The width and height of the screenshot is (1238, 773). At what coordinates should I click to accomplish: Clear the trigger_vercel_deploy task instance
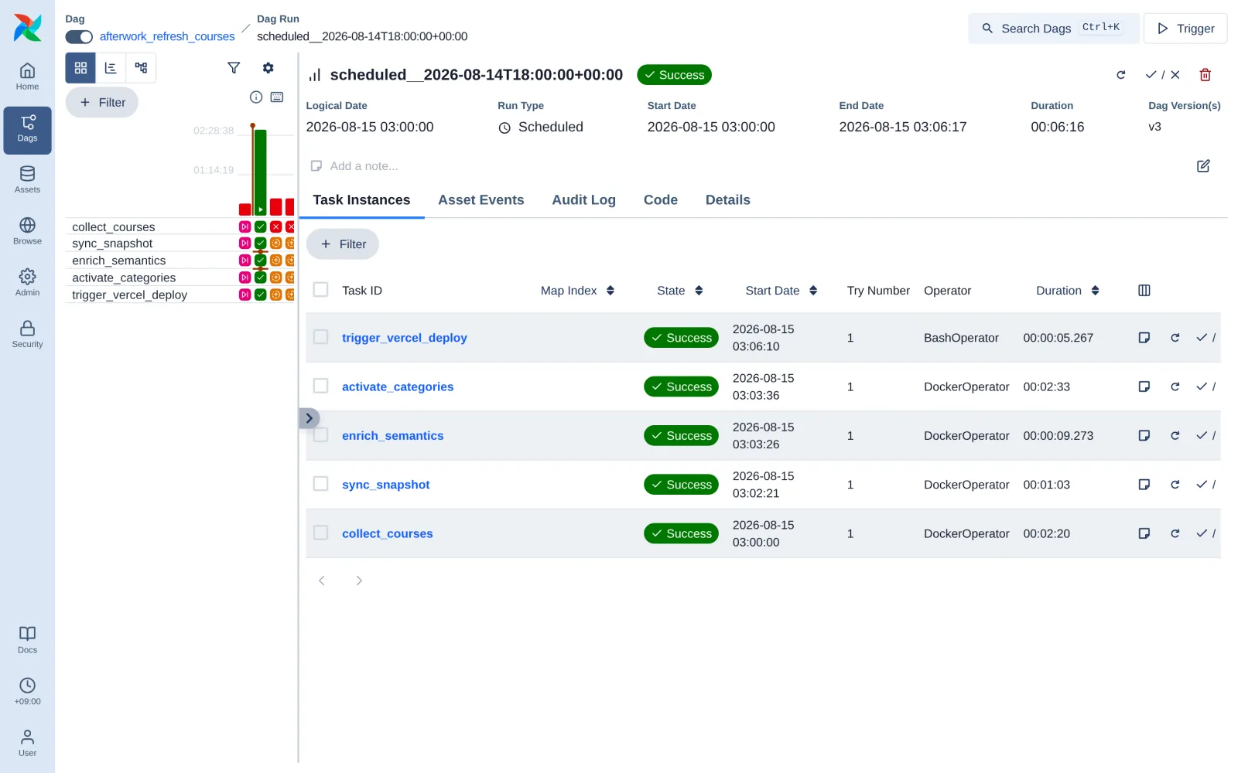point(1175,338)
